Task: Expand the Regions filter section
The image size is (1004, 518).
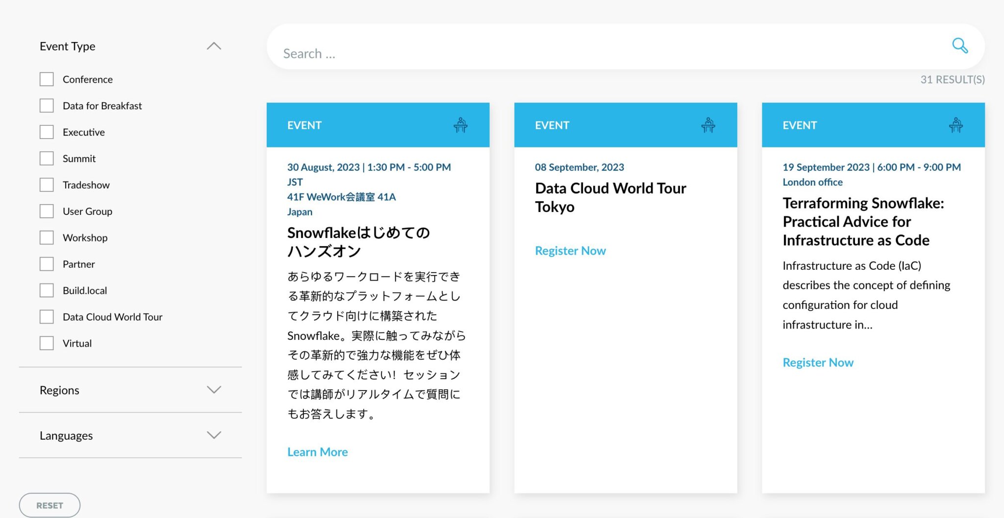Action: click(x=214, y=390)
